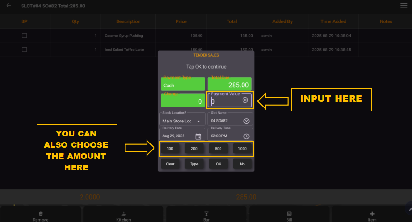
Task: Click the back arrow in header
Action: (x=8, y=6)
